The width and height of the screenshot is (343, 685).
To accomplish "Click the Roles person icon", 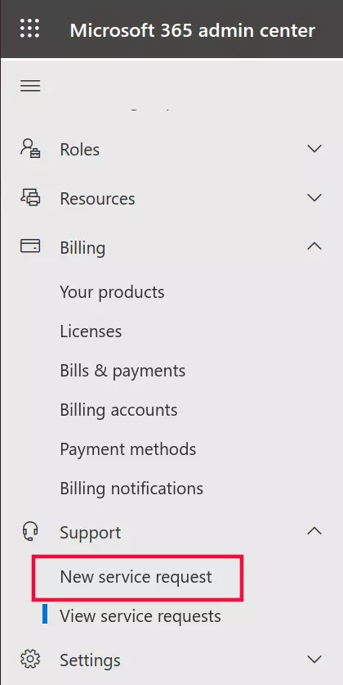I will (x=30, y=149).
